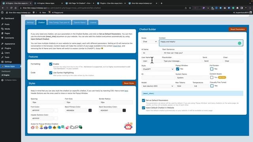The image size is (253, 142).
Task: Open the Media library in the sidebar
Action: (7, 29)
